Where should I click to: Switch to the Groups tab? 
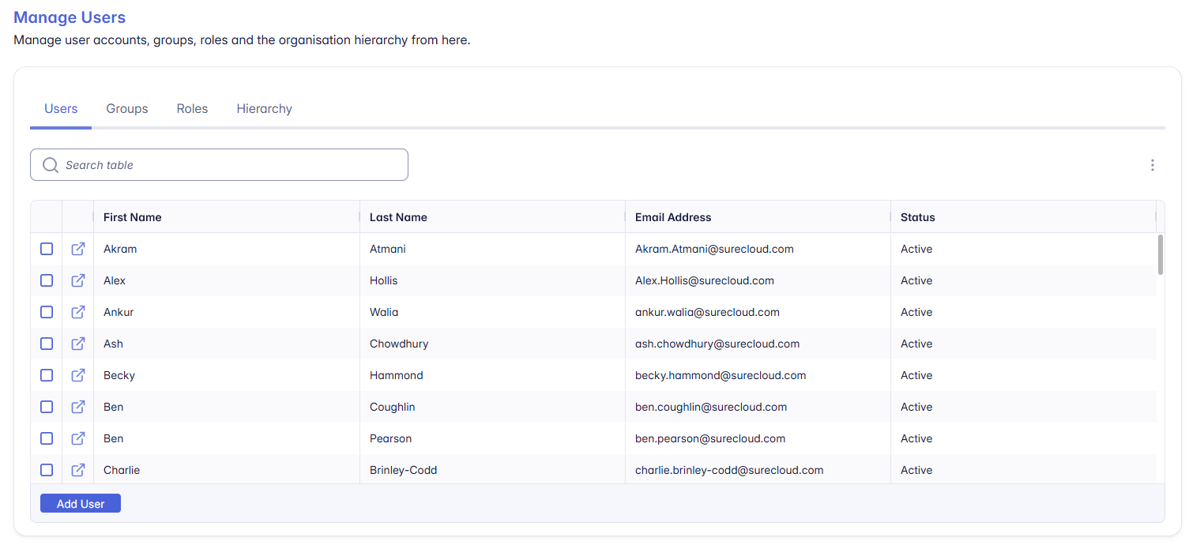coord(126,108)
